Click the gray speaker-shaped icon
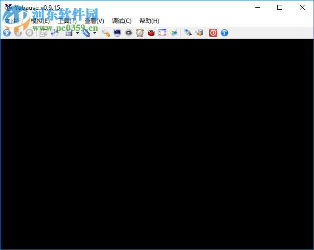This screenshot has width=314, height=250. [x=129, y=33]
